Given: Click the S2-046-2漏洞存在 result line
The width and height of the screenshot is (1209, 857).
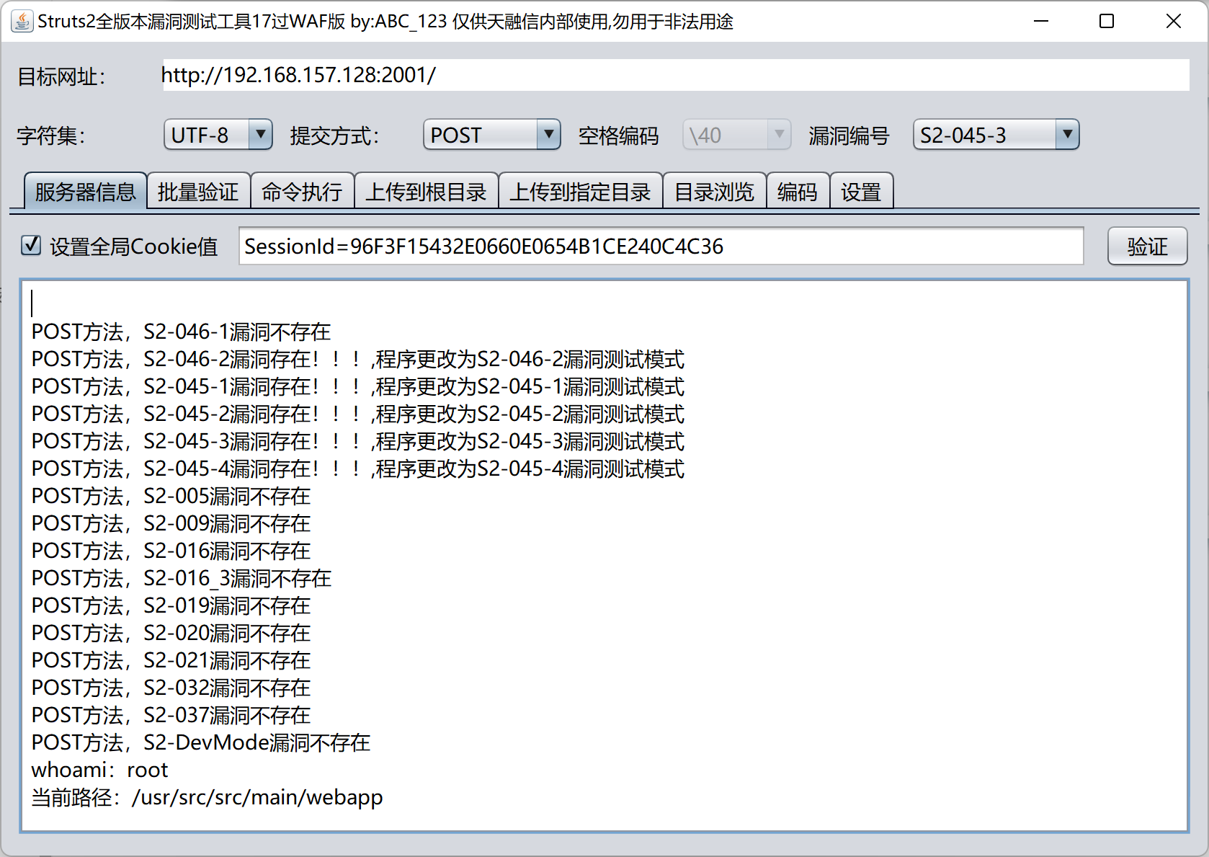Looking at the screenshot, I should 358,359.
